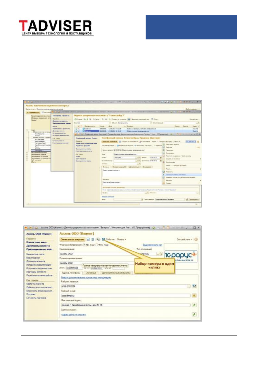The height and width of the screenshot is (366, 258).
Task: Click Записать и закрыть button in Ассоль window
Action: tap(73, 239)
